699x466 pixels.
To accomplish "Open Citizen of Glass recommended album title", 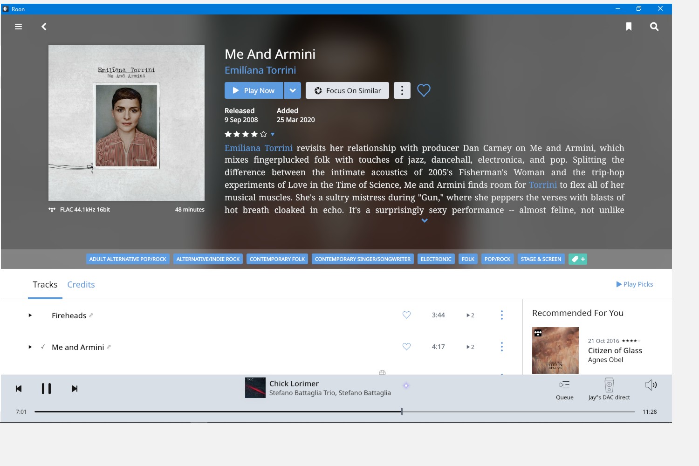I will click(615, 350).
